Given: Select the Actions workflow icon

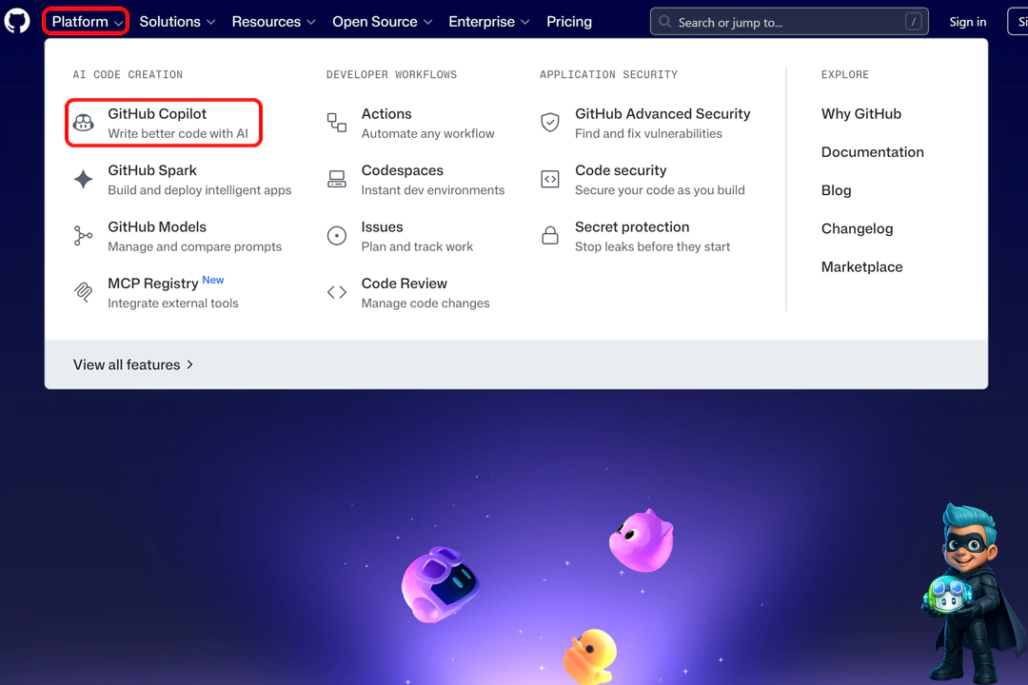Looking at the screenshot, I should click(x=336, y=123).
